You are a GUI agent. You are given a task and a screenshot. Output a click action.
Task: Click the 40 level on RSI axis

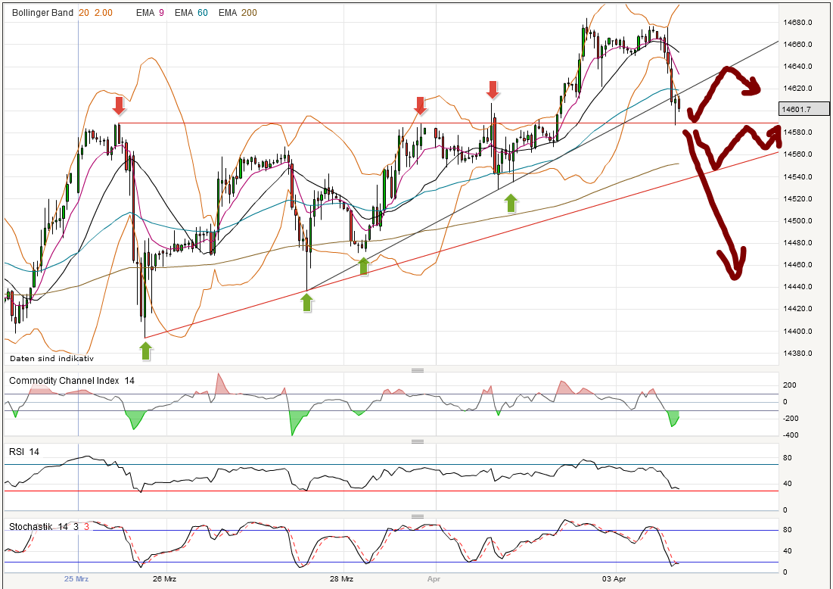click(788, 483)
